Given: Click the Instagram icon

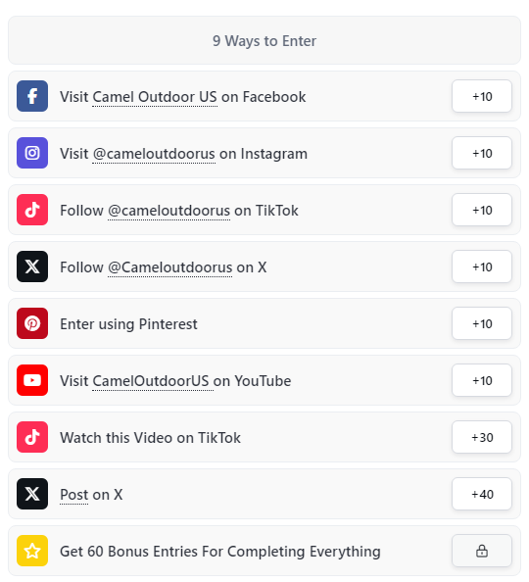Looking at the screenshot, I should [32, 153].
